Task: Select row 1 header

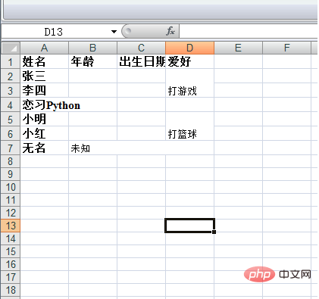Action: click(x=11, y=61)
